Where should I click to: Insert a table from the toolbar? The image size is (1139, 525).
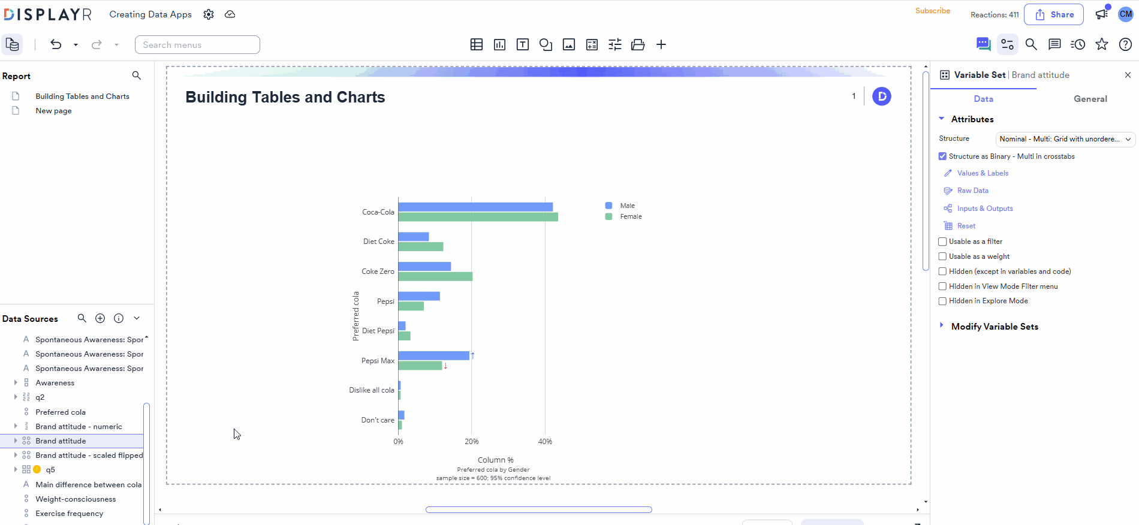click(x=477, y=44)
